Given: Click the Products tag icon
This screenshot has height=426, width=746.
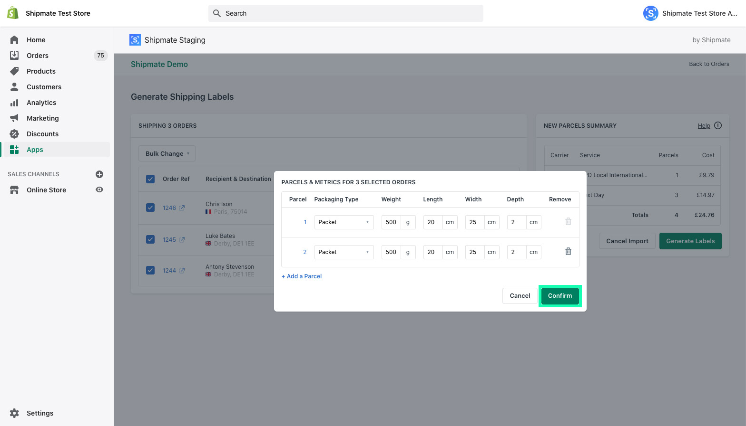Looking at the screenshot, I should (14, 71).
